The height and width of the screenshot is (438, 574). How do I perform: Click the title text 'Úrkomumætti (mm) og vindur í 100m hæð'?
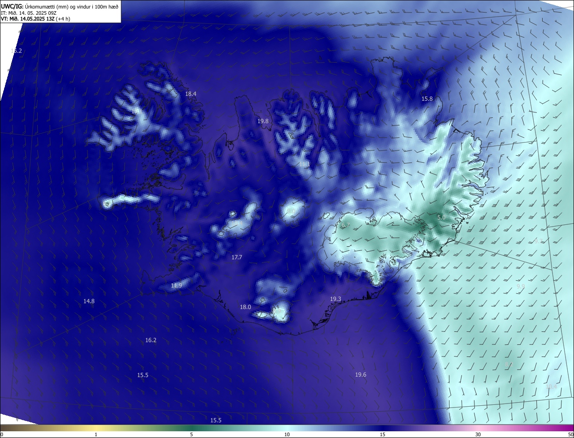click(x=72, y=6)
